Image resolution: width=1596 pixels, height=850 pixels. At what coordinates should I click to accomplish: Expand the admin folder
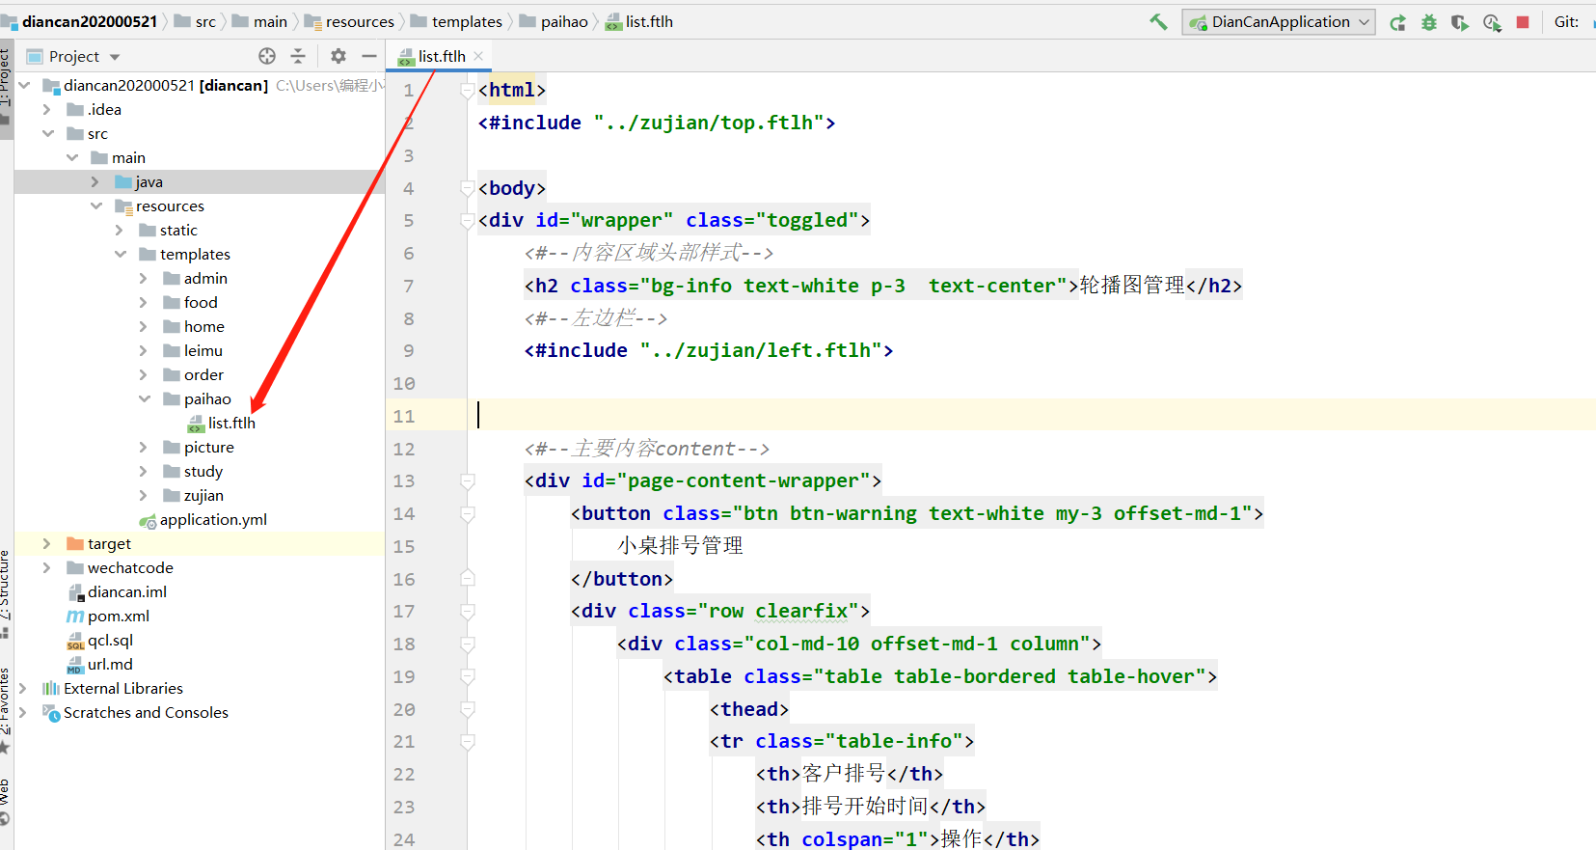[x=143, y=278]
